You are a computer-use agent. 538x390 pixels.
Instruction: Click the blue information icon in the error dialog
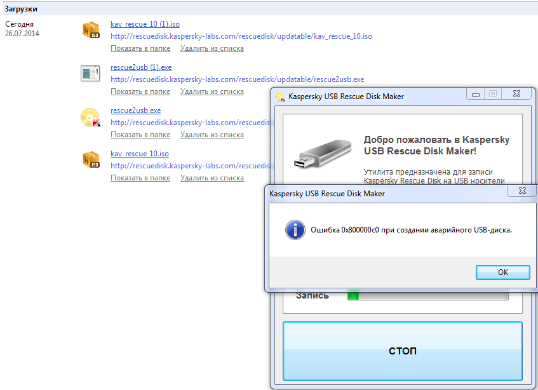click(x=295, y=230)
